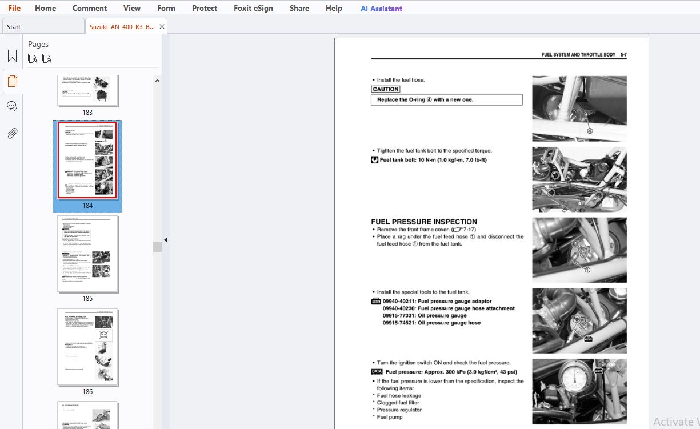Image resolution: width=700 pixels, height=429 pixels.
Task: Click the page number label 184
Action: point(87,206)
